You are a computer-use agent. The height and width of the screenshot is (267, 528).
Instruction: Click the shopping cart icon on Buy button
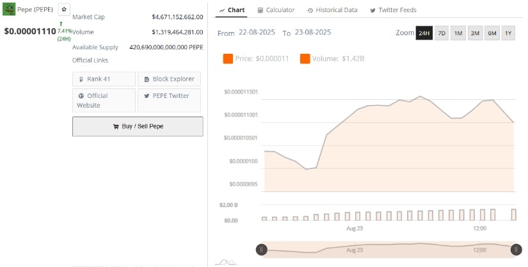[116, 127]
